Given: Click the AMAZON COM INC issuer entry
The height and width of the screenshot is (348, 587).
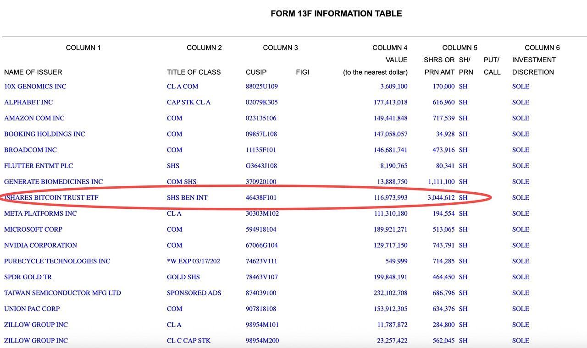Looking at the screenshot, I should coord(34,118).
